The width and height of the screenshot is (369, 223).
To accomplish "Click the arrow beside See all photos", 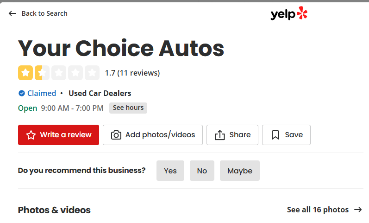I will (x=358, y=210).
